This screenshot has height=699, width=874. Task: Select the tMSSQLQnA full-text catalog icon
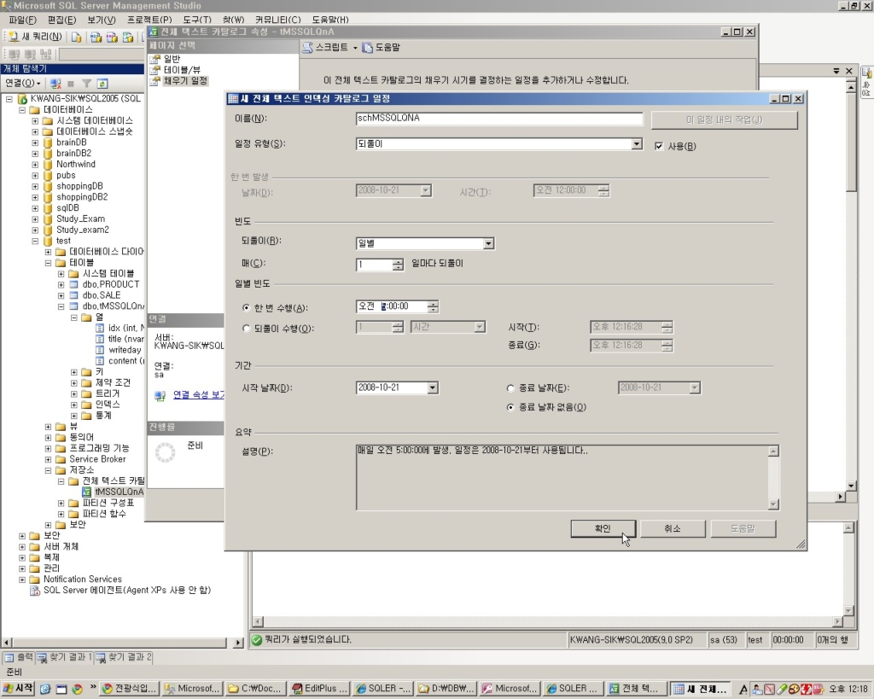(x=87, y=492)
